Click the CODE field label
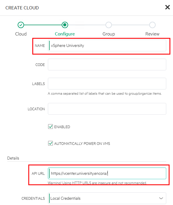This screenshot has height=205, width=173. (40, 65)
